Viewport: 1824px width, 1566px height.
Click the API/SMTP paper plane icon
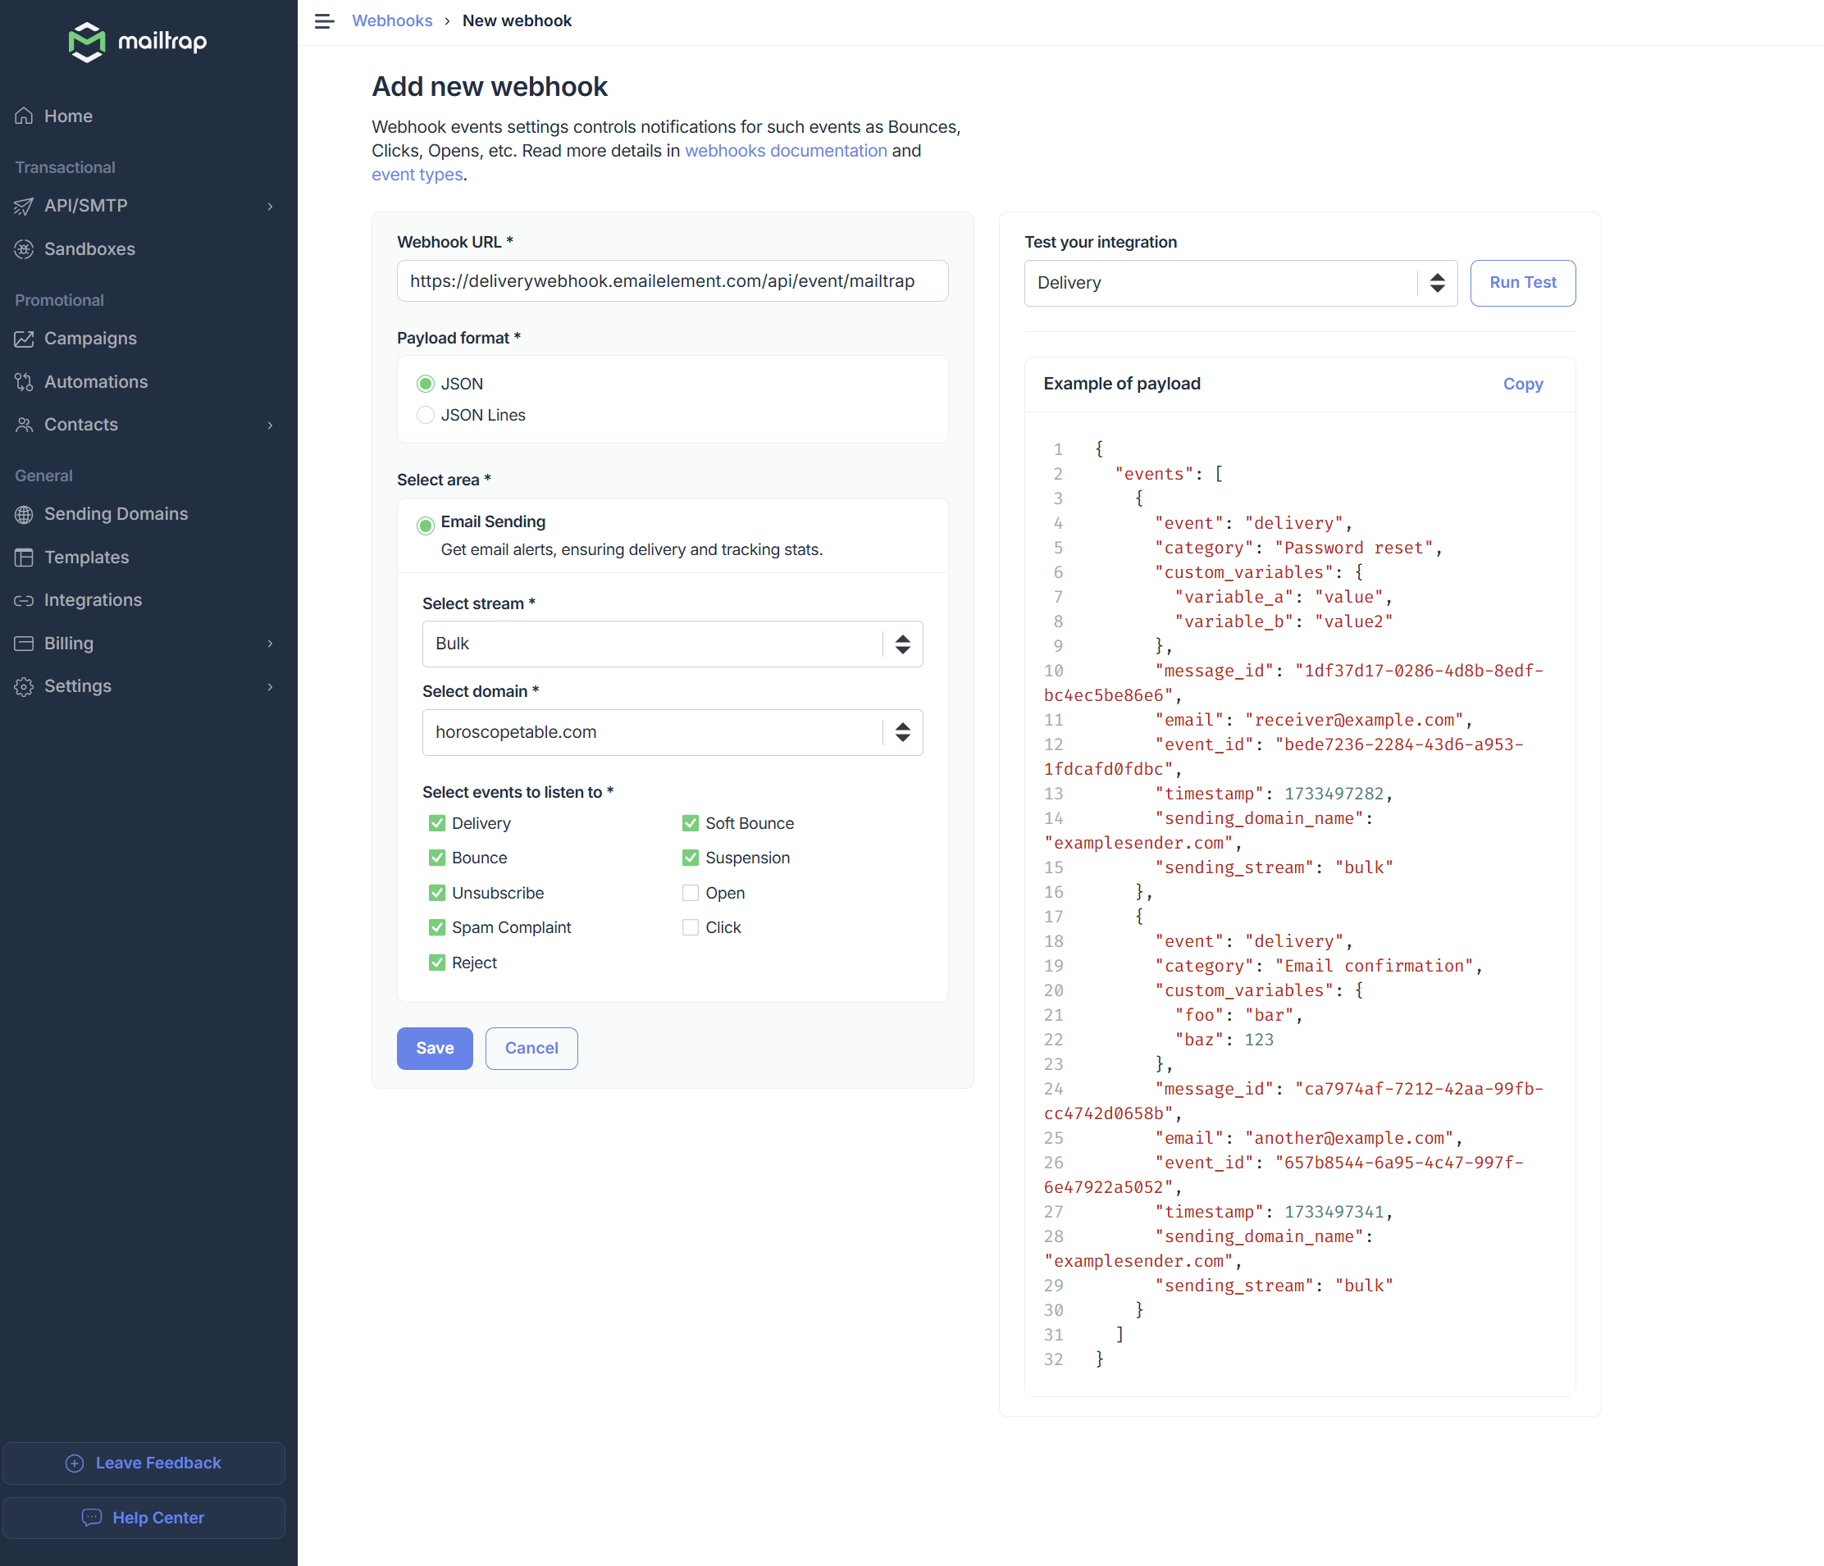click(x=24, y=206)
